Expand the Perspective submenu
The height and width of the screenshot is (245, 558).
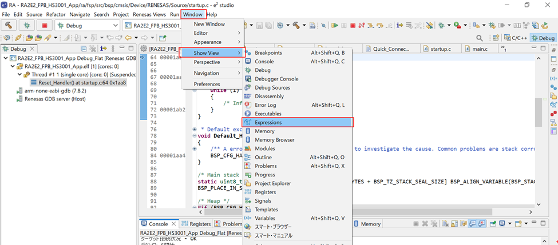[212, 62]
